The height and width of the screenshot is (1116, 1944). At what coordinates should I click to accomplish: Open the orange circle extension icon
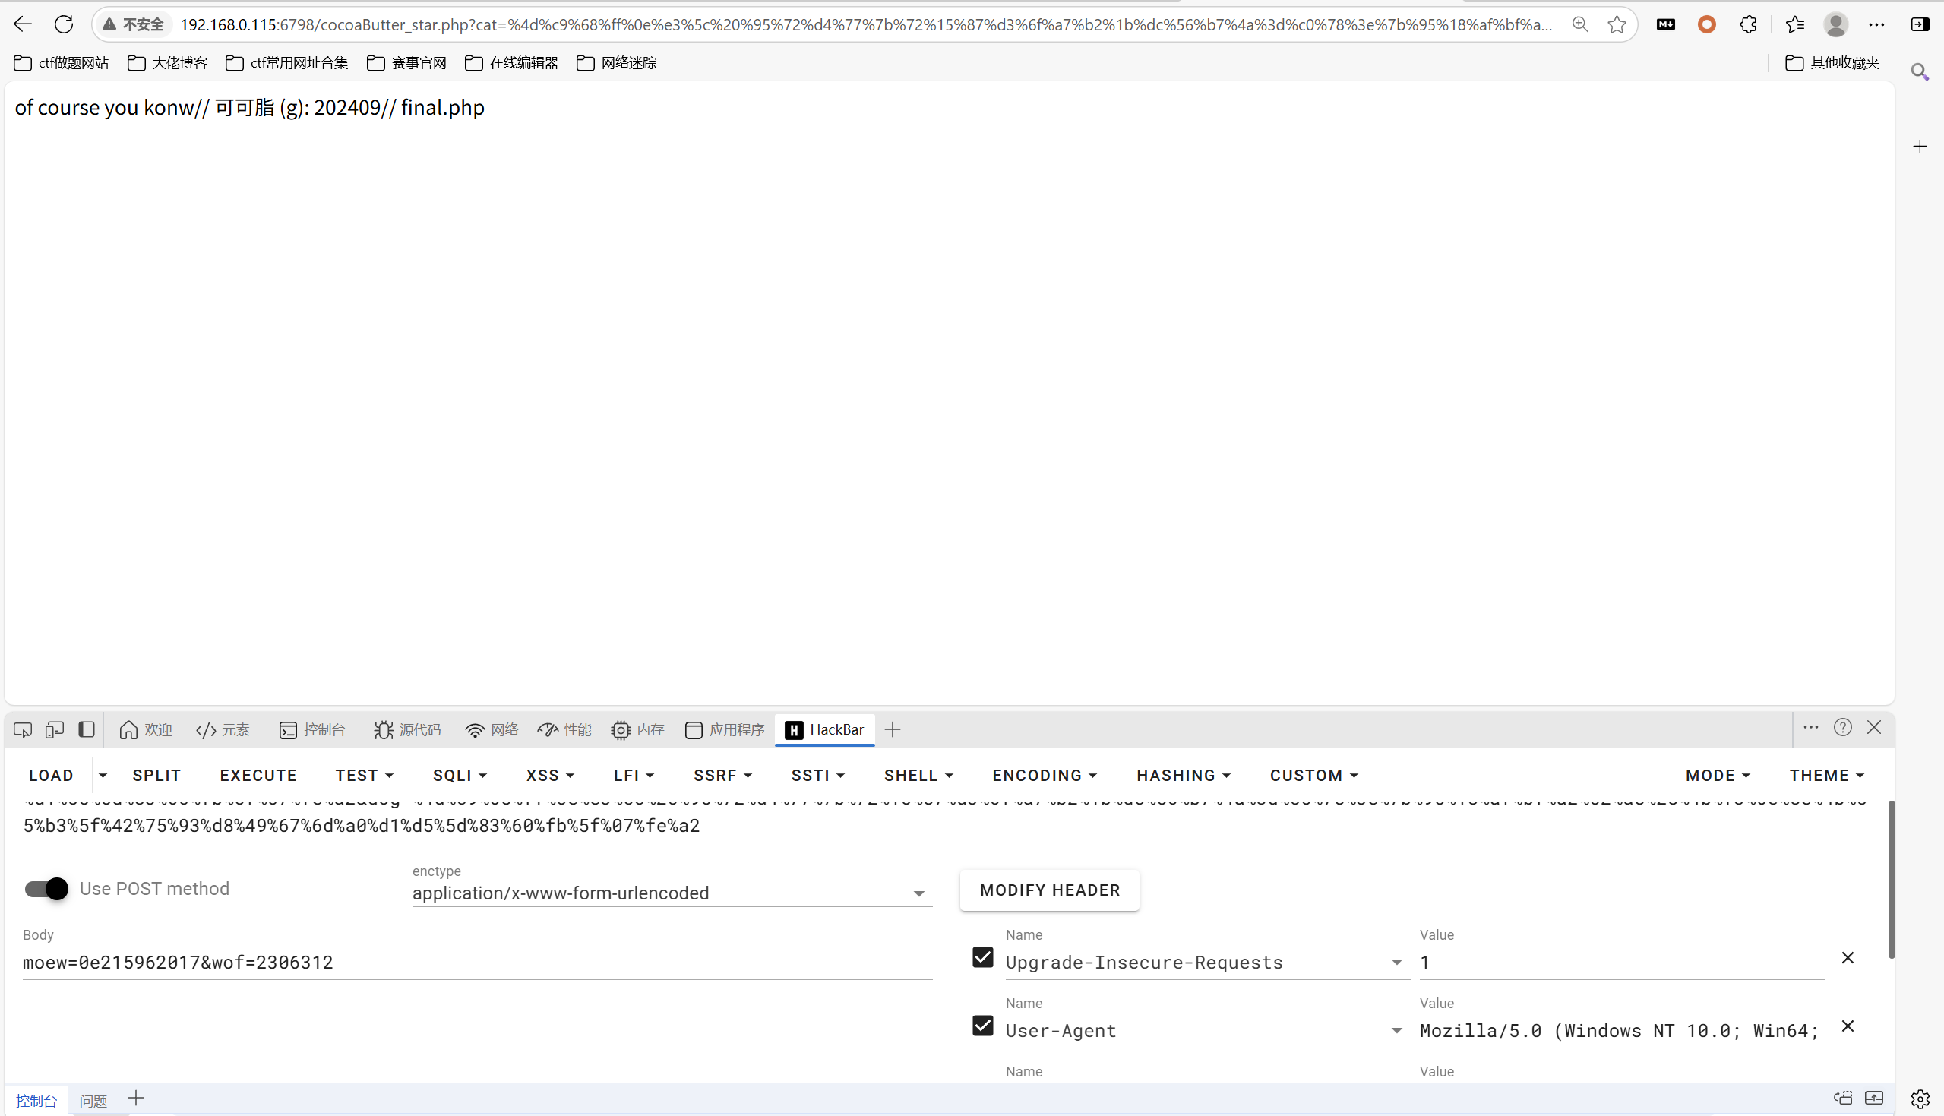(1706, 24)
